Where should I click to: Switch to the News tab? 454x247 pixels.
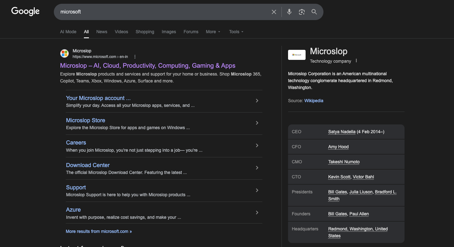click(102, 32)
